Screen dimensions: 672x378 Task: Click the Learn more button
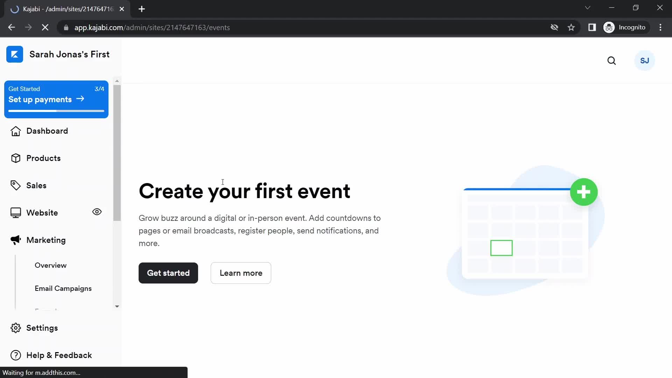[241, 273]
